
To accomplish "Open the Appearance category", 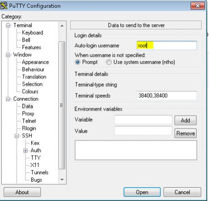I will point(35,62).
